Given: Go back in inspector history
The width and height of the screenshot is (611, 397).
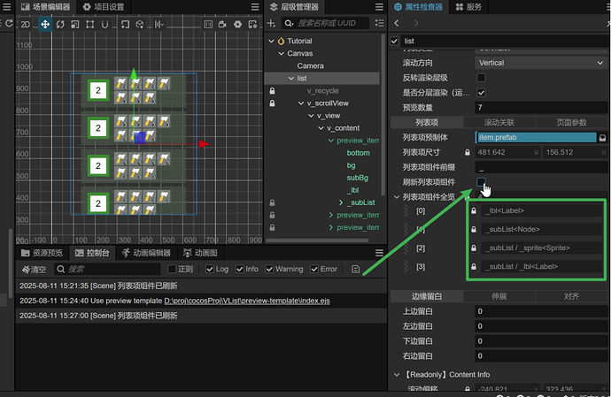Looking at the screenshot, I should tap(397, 23).
